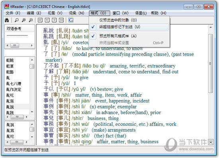Screen dimensions: 219x158
Task: Open the 视图 (V) menu
Action: (55, 13)
